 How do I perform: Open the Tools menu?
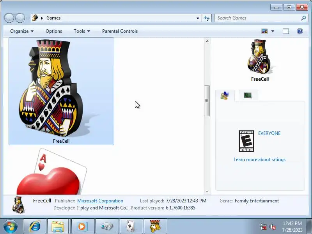pyautogui.click(x=82, y=31)
